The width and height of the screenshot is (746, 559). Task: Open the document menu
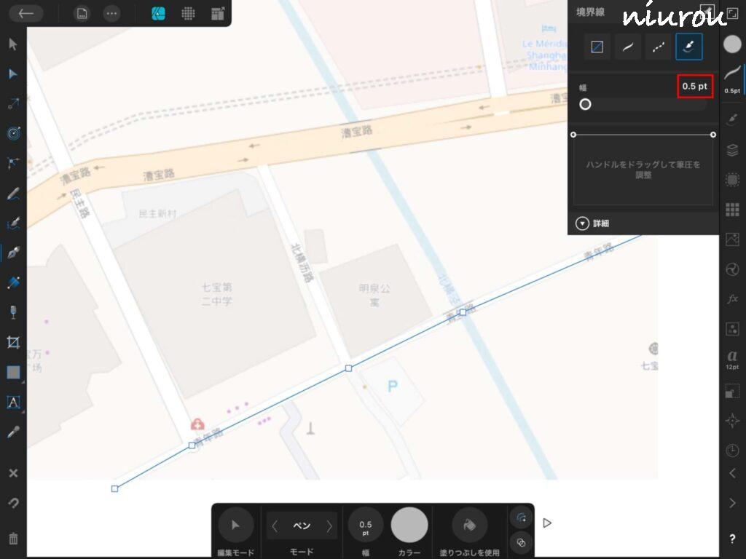pos(82,13)
